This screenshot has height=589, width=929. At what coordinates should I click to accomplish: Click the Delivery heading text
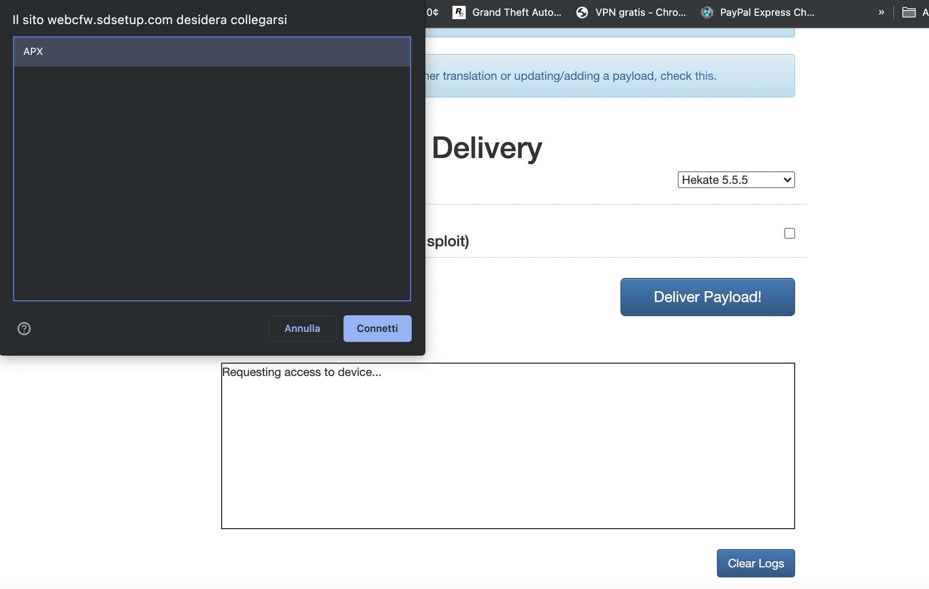point(487,148)
